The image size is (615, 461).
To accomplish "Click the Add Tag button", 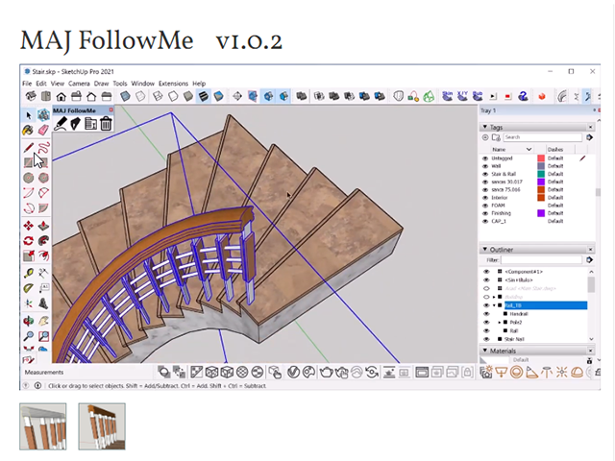I will pos(485,137).
